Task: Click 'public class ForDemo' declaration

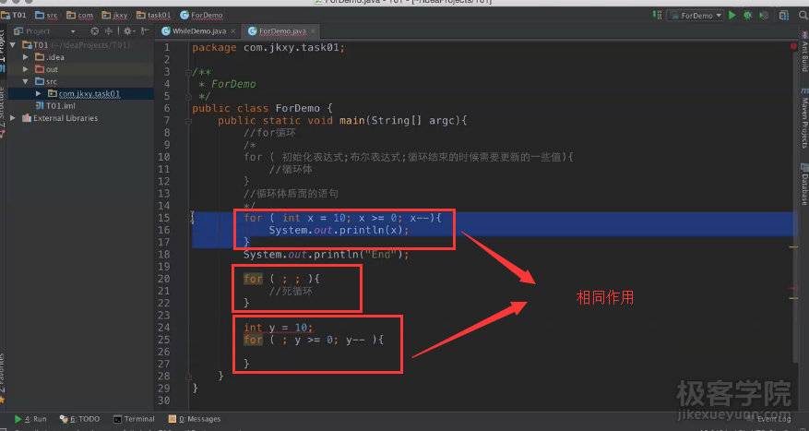Action: (x=262, y=108)
